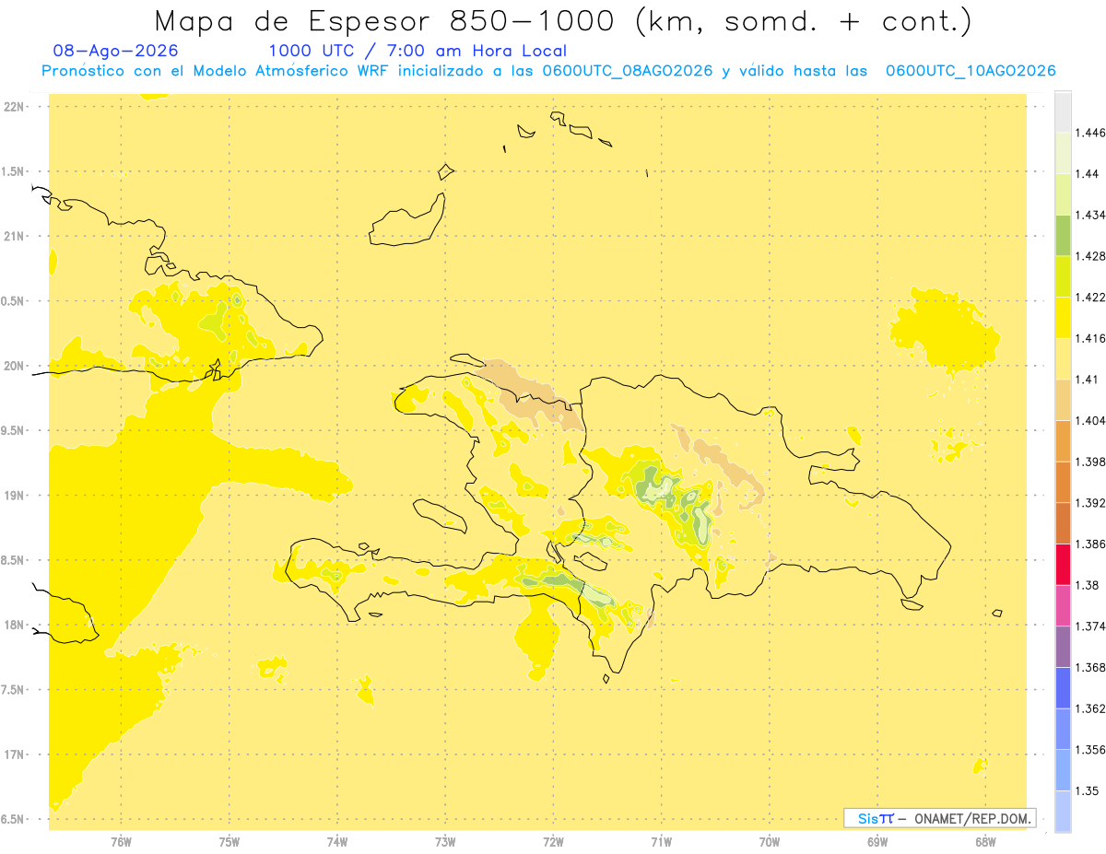Click the purple legend swatch between 1.368 and 1.374
1106x854 pixels.
coord(1063,647)
